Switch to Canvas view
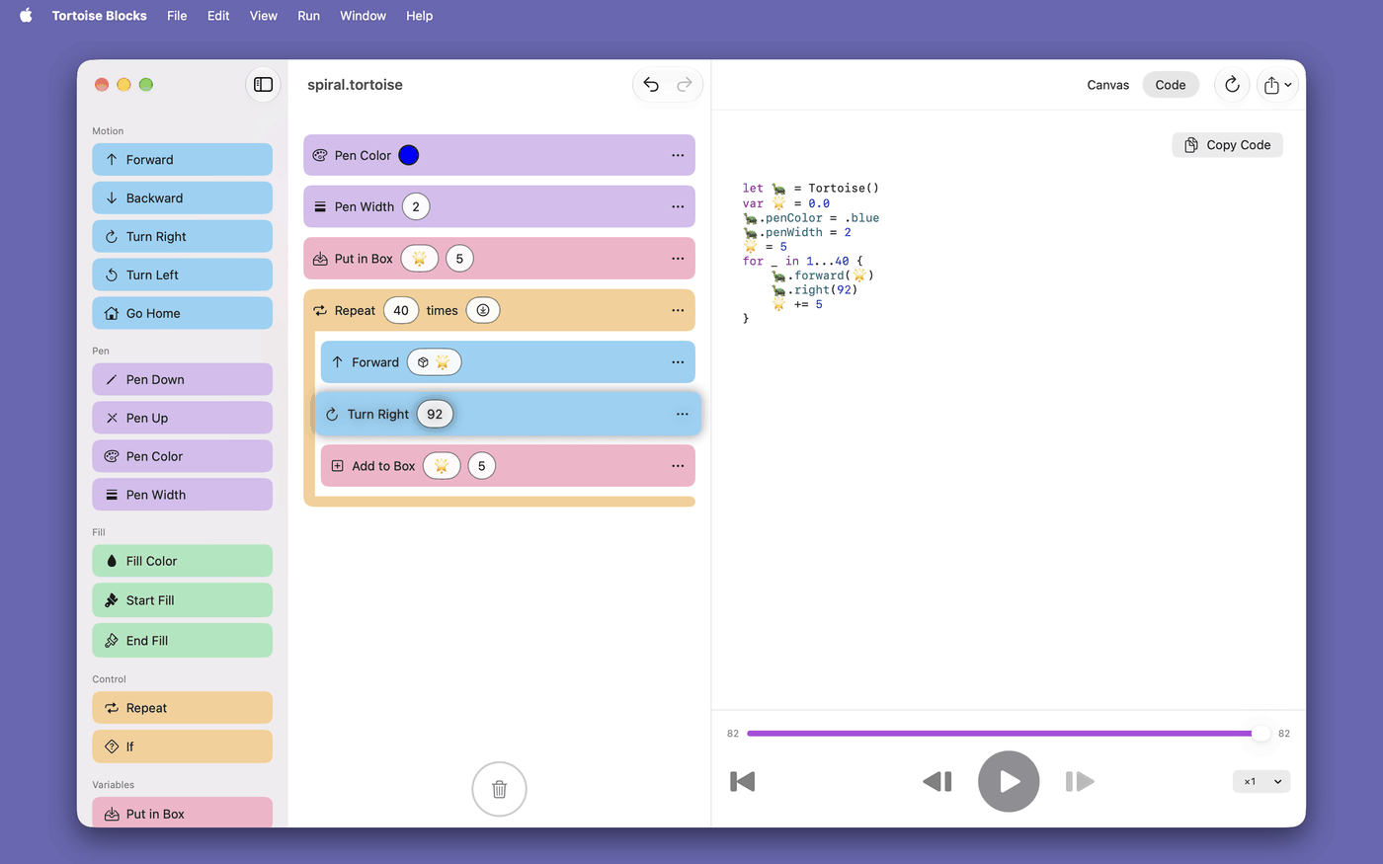This screenshot has width=1383, height=864. [x=1107, y=85]
